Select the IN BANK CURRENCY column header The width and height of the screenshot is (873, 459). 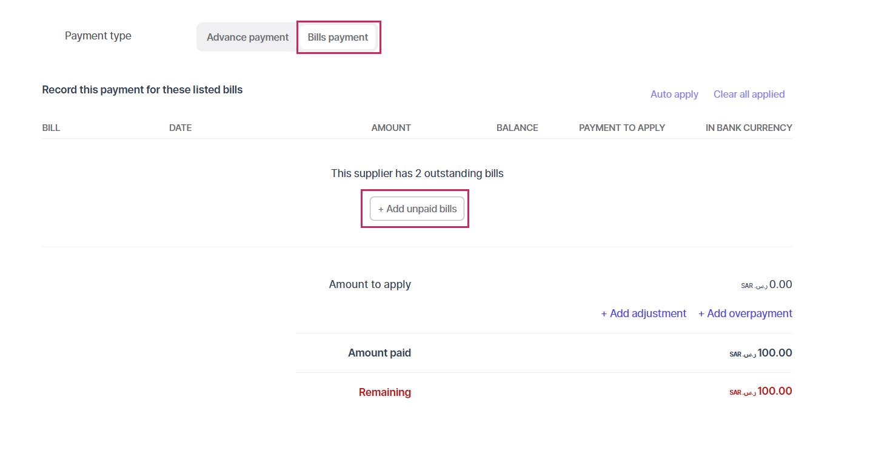(x=749, y=128)
